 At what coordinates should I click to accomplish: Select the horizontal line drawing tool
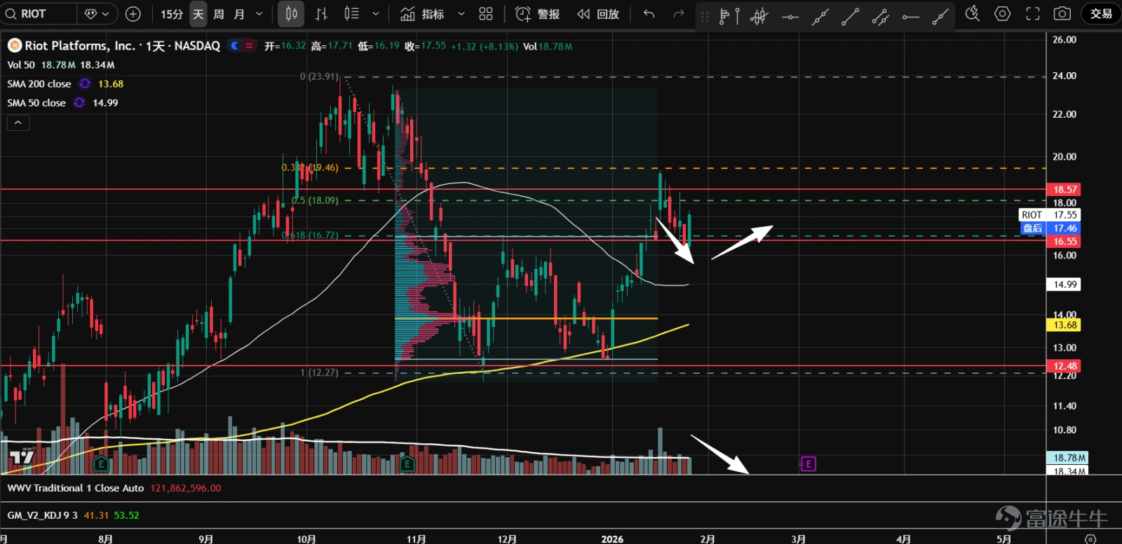pyautogui.click(x=790, y=15)
